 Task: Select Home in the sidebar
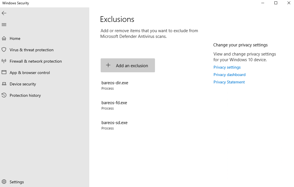pyautogui.click(x=15, y=38)
